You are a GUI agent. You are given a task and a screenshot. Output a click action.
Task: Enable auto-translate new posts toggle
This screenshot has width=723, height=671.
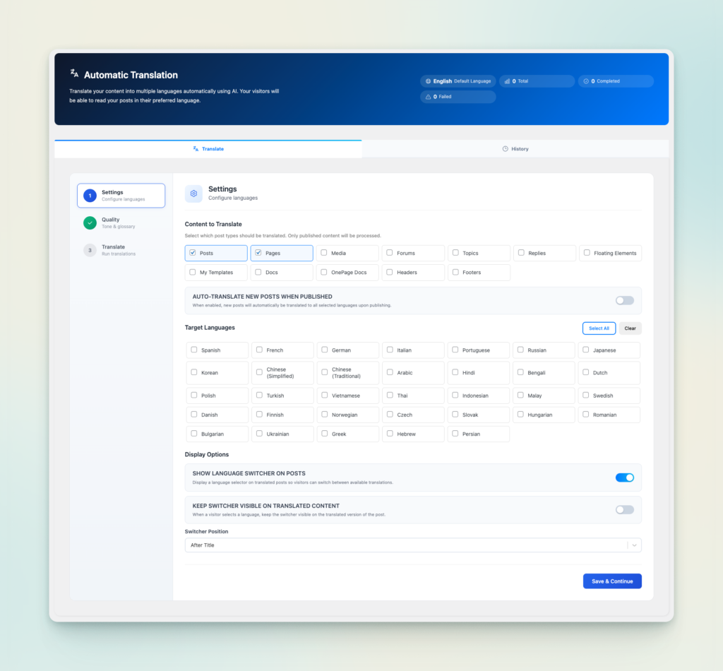(x=624, y=300)
